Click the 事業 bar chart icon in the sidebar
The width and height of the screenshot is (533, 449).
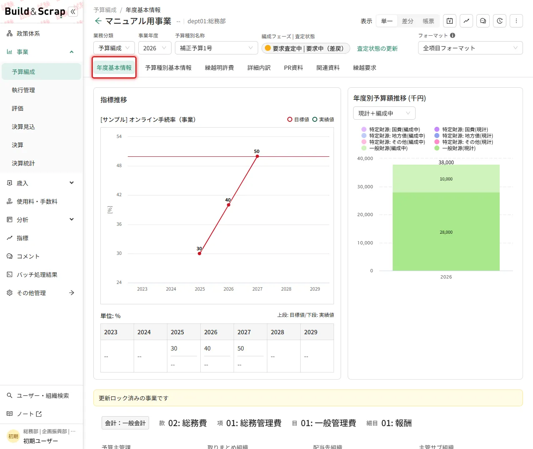(10, 52)
